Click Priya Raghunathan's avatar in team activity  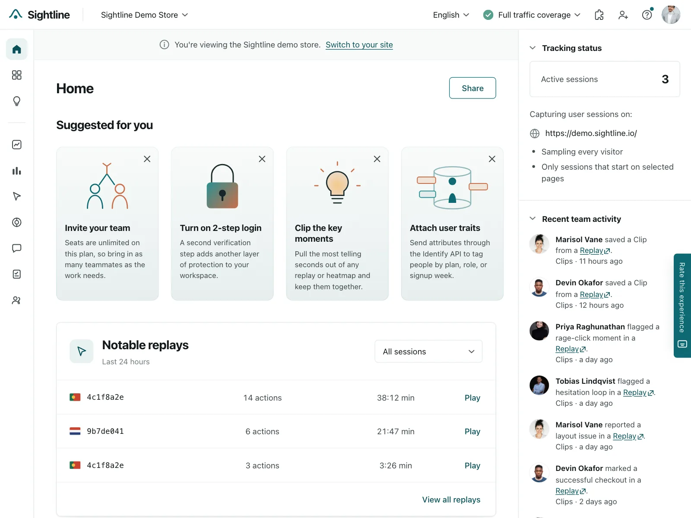(x=539, y=331)
